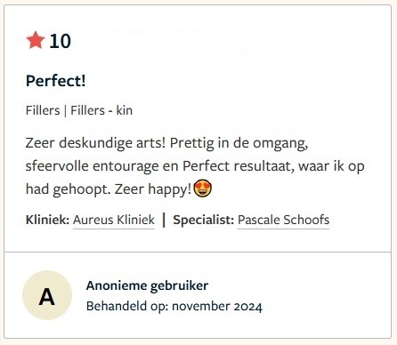Screen dimensions: 397x345
Task: Click the Behandeld op november 2024 date
Action: pos(174,306)
